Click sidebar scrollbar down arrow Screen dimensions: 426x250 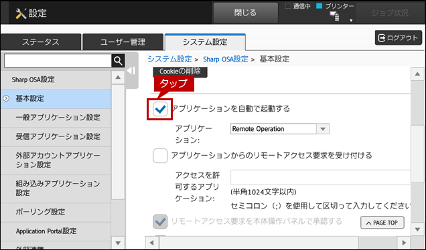(x=118, y=243)
